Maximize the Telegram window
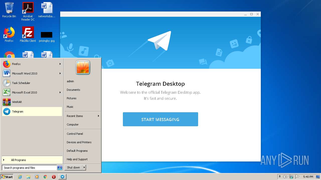The image size is (321, 180). pyautogui.click(x=252, y=14)
